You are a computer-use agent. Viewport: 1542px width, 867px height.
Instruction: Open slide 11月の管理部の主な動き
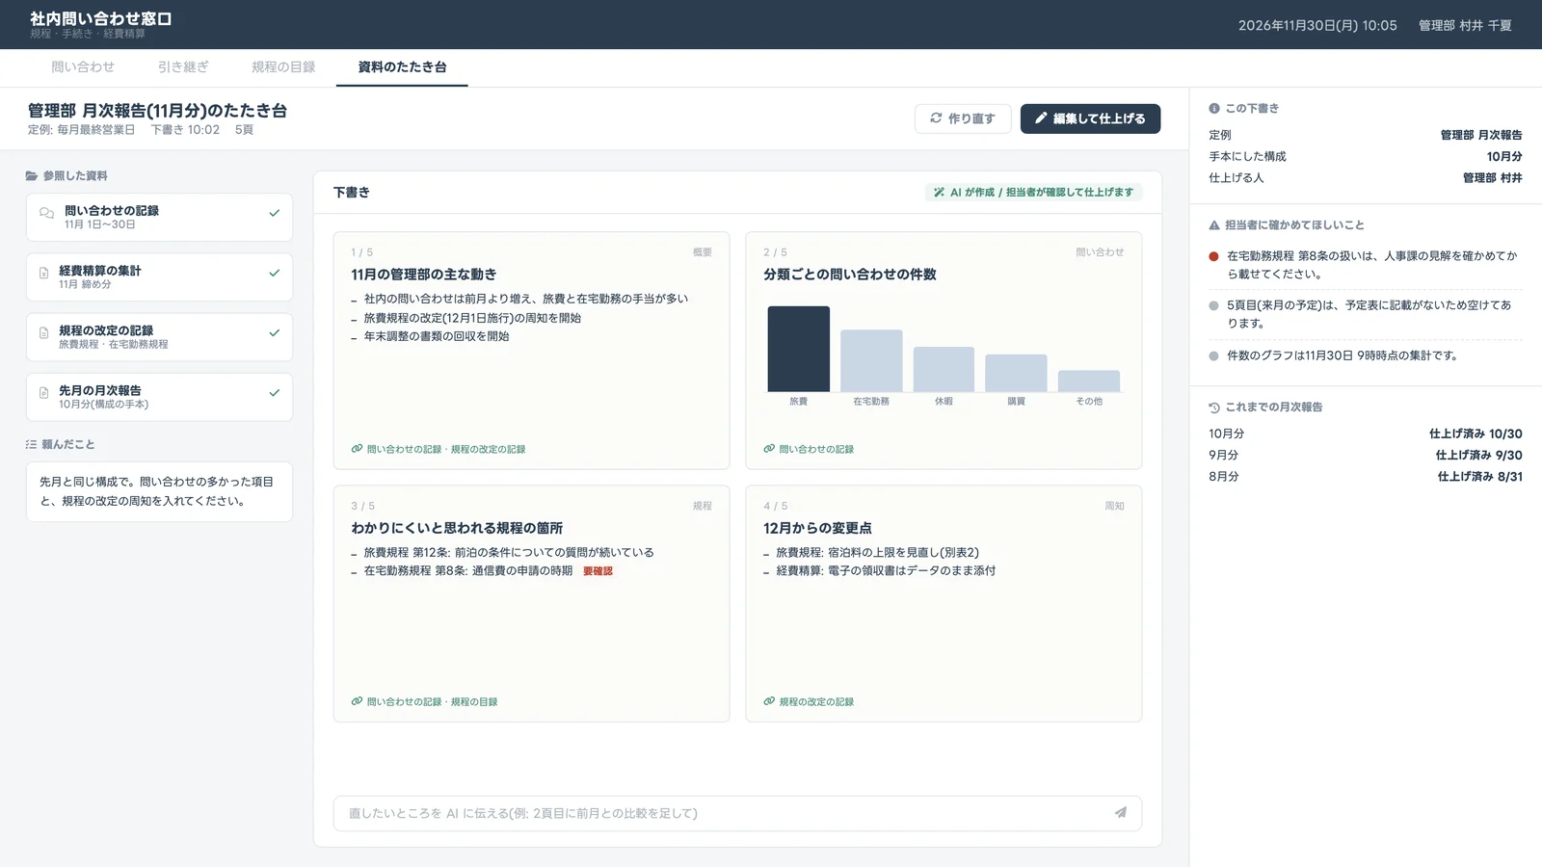click(x=531, y=351)
